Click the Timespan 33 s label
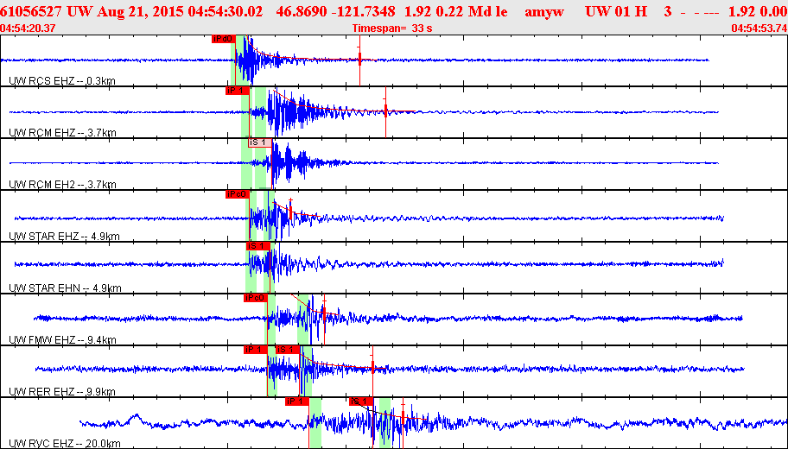This screenshot has width=788, height=449. [x=392, y=28]
